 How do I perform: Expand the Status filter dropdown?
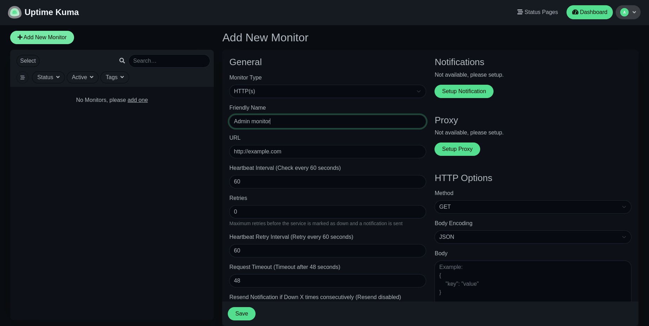coord(48,77)
